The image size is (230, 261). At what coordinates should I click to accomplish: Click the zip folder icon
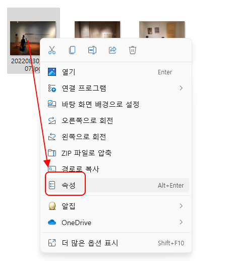52,153
